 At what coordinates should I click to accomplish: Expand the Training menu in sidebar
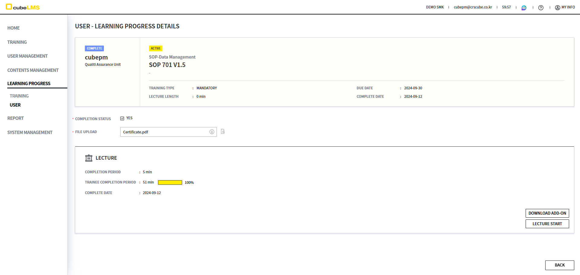coord(17,42)
